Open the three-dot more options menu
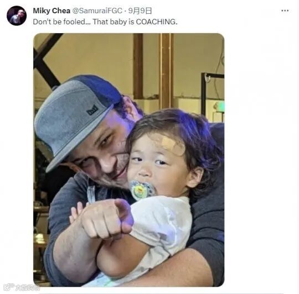Viewport: 299px width, 294px height. [x=285, y=11]
